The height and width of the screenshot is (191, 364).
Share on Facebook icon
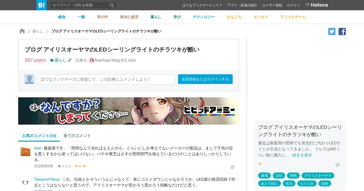tap(342, 32)
